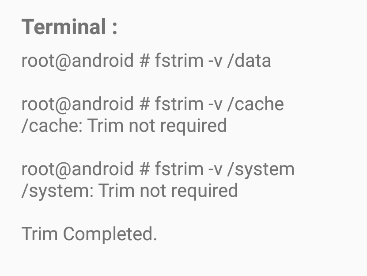This screenshot has width=367, height=276.
Task: Click 'required' in the /system output line
Action: 204,191
